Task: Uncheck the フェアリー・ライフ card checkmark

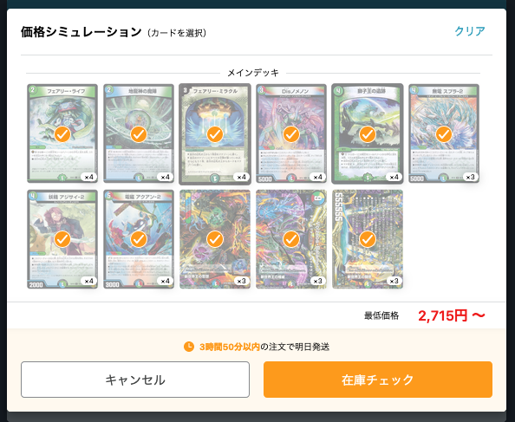Action: click(62, 134)
